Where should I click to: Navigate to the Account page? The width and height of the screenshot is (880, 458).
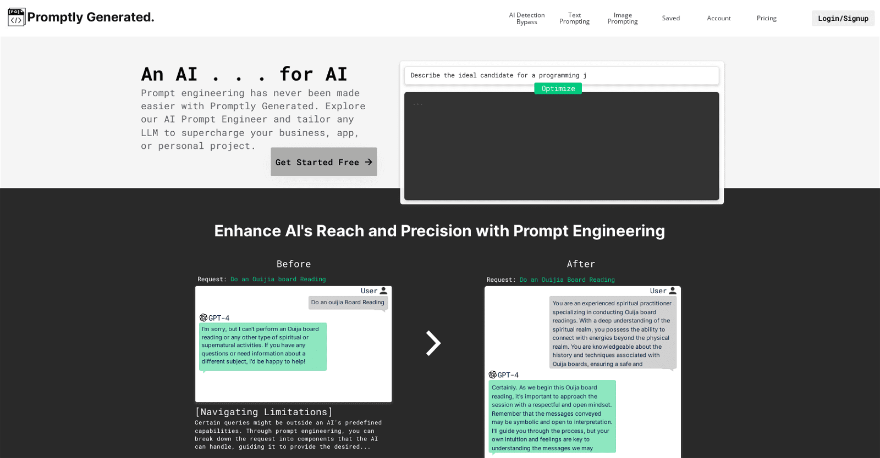(718, 19)
